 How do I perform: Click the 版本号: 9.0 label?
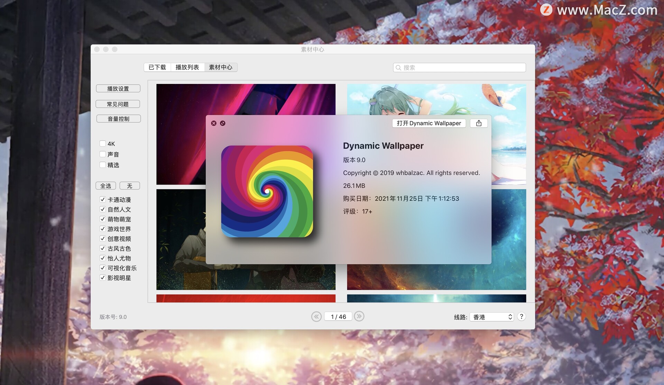tap(113, 317)
